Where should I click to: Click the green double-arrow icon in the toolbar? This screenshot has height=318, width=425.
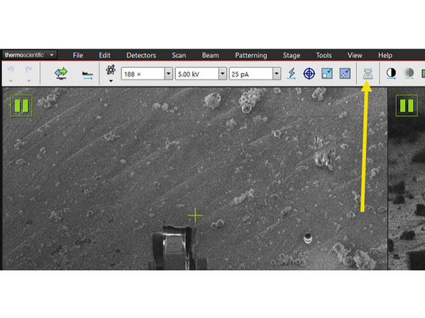(x=61, y=73)
